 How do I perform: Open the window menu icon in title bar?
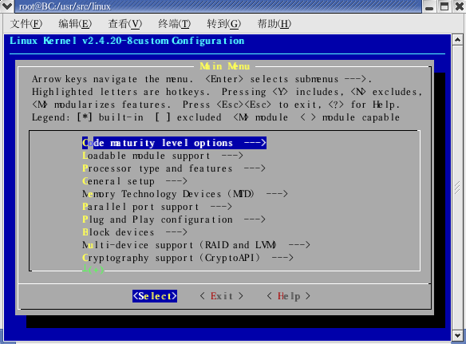tap(6, 6)
